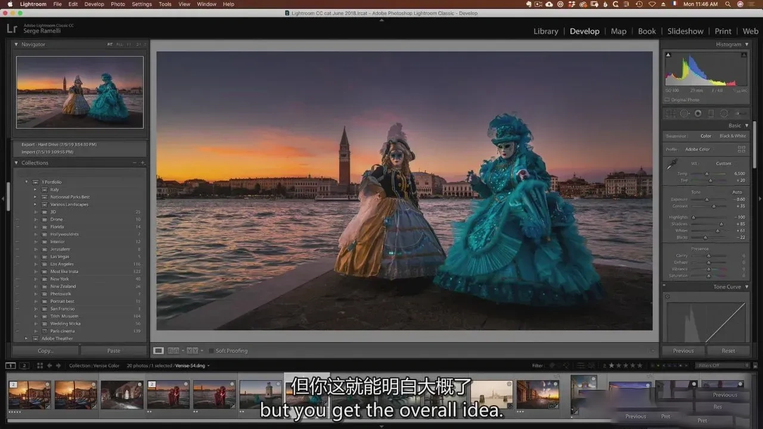This screenshot has height=429, width=763.
Task: Toggle the Original Photo checkbox
Action: click(668, 100)
